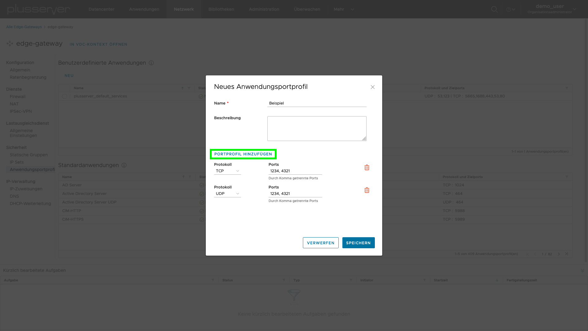
Task: Go to Alle Edge-Gateways breadcrumb
Action: [24, 27]
